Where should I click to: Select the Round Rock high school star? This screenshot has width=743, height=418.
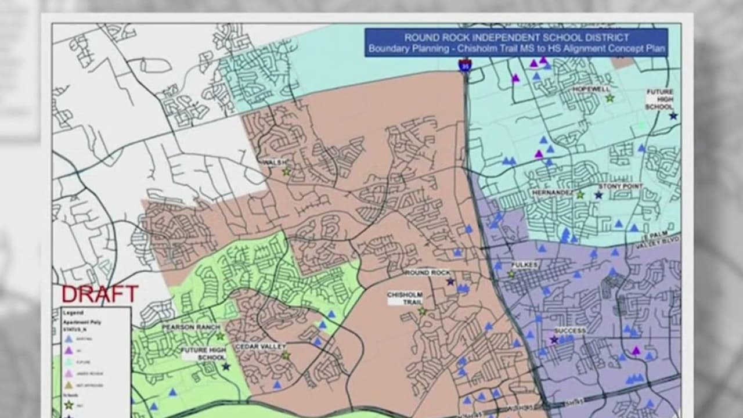coord(450,282)
